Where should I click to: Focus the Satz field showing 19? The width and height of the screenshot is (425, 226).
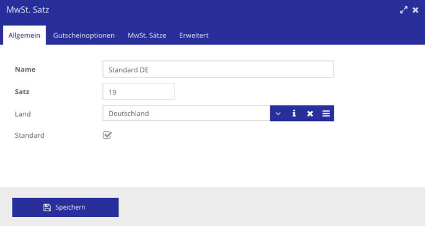(138, 91)
